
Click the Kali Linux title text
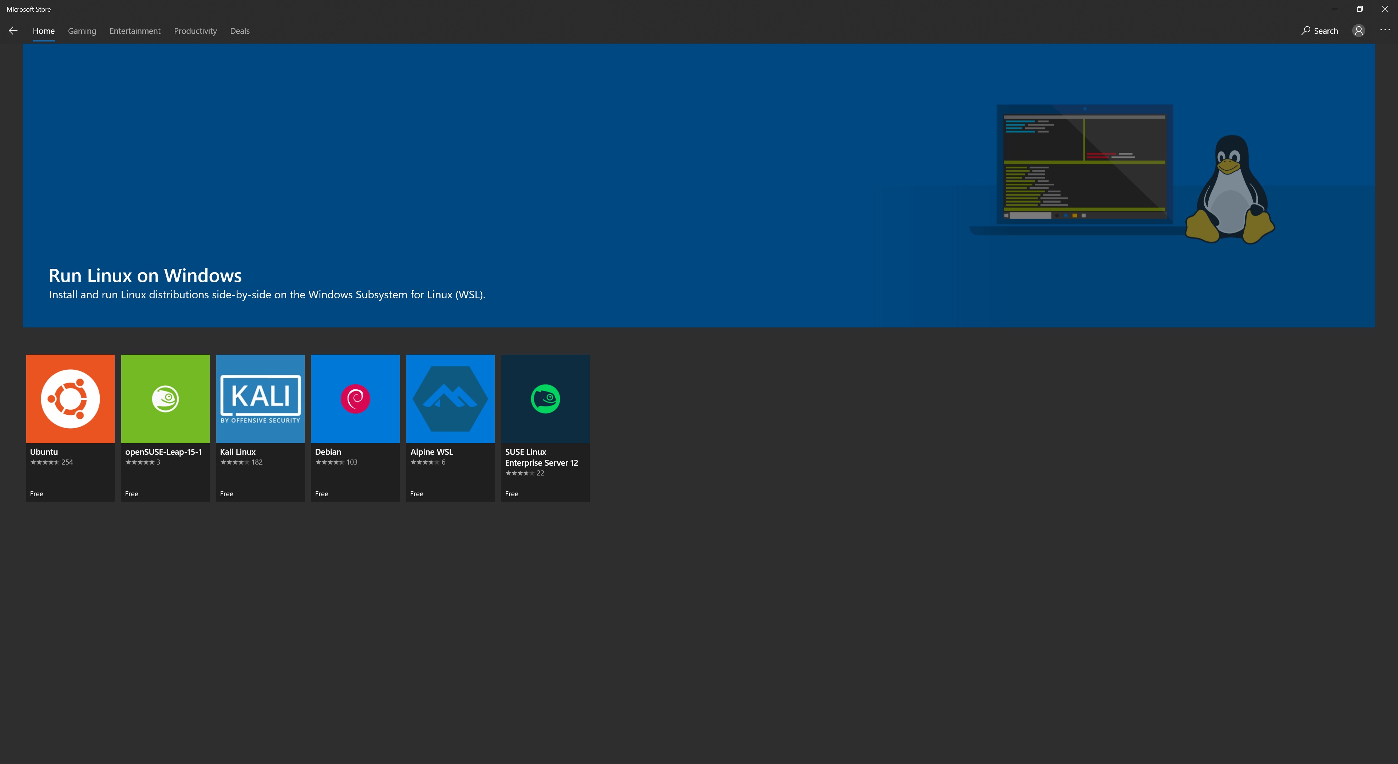[x=238, y=452]
